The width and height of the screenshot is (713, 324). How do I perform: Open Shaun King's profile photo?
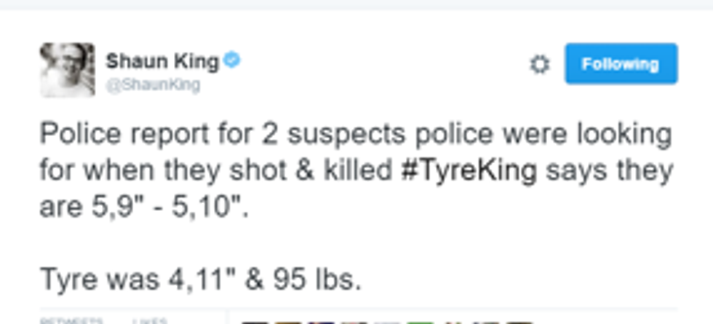coord(67,70)
